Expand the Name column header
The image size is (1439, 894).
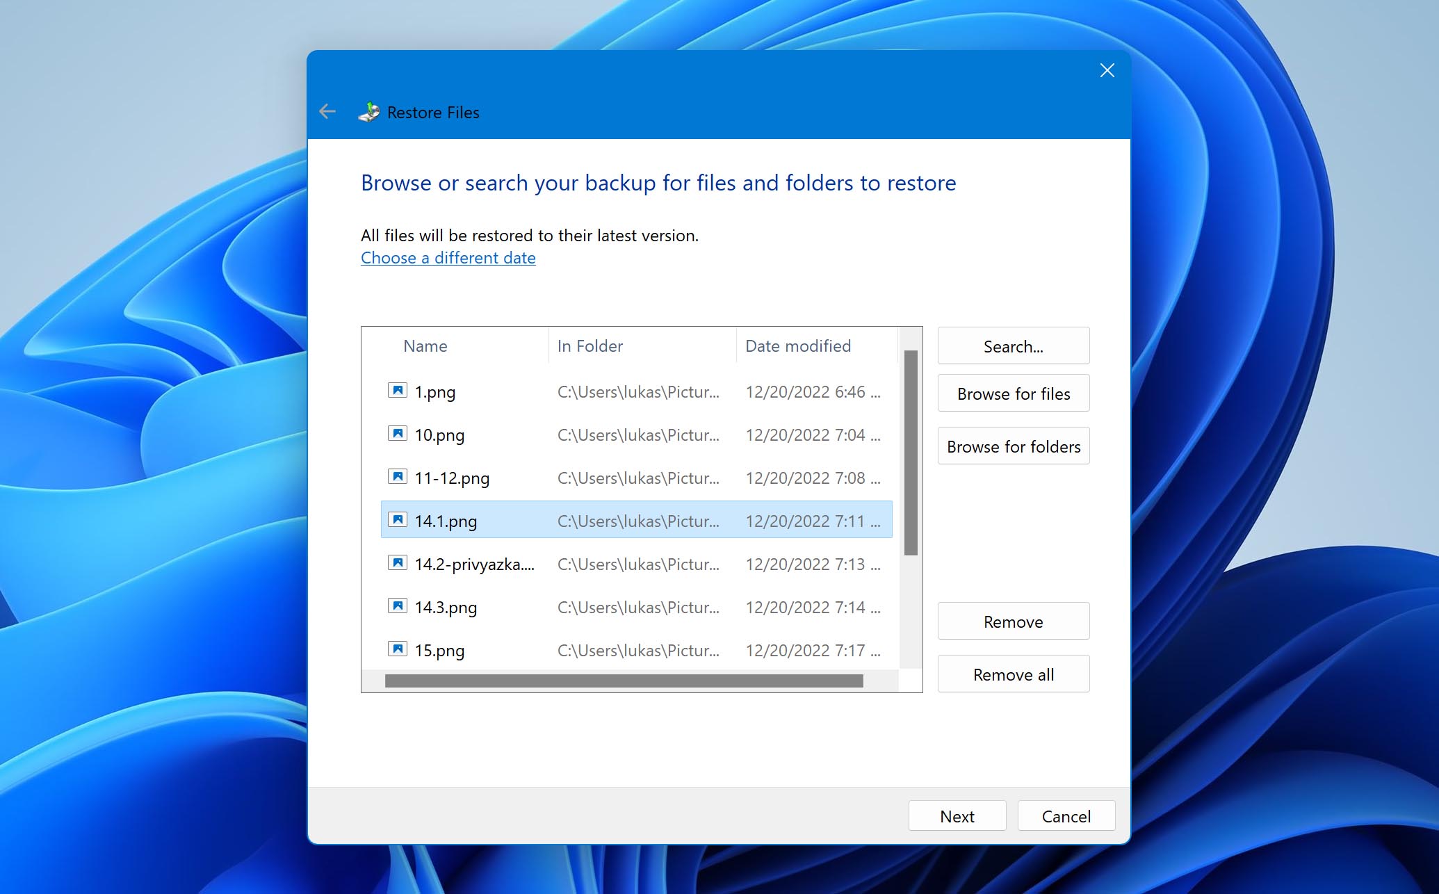[545, 346]
